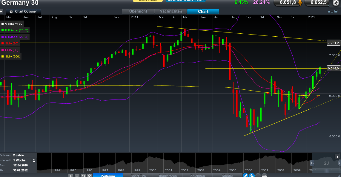Click the crosshair cursor icon in bottom toolbar
The height and width of the screenshot is (177, 341).
258,176
